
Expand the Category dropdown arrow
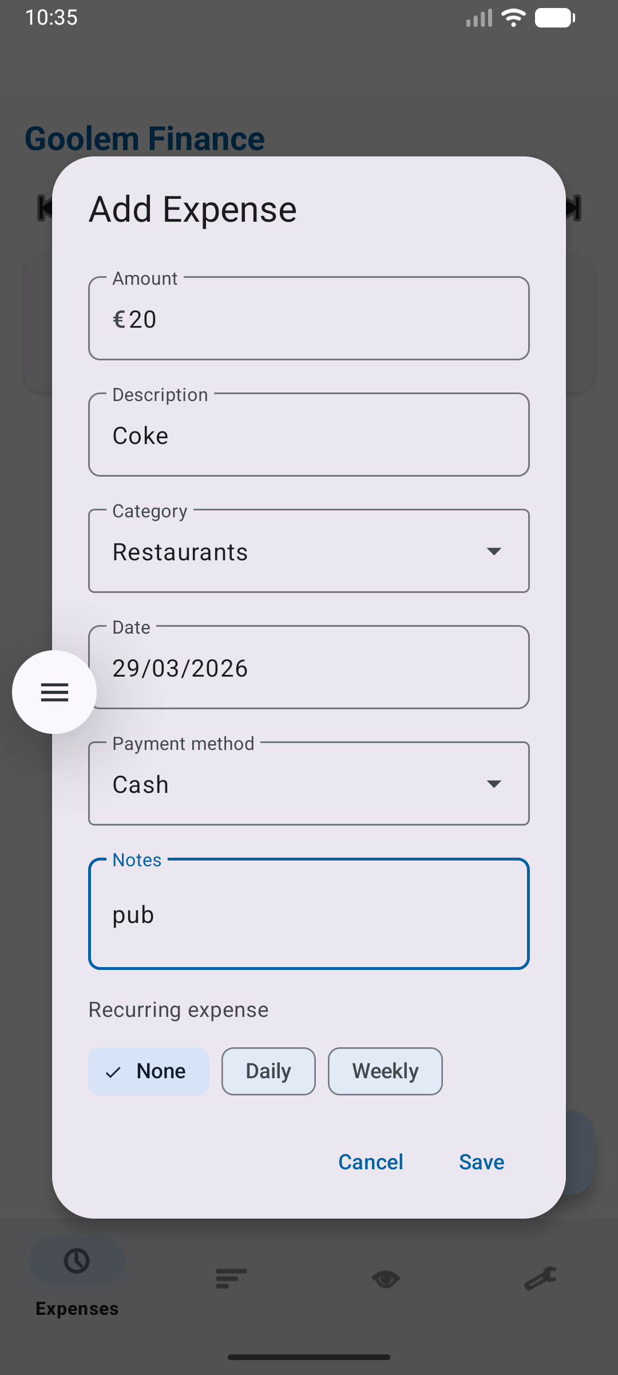(x=494, y=551)
